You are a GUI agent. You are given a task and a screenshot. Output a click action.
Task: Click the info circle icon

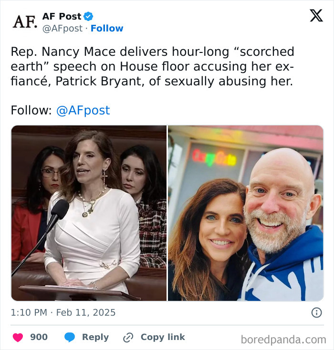(316, 313)
